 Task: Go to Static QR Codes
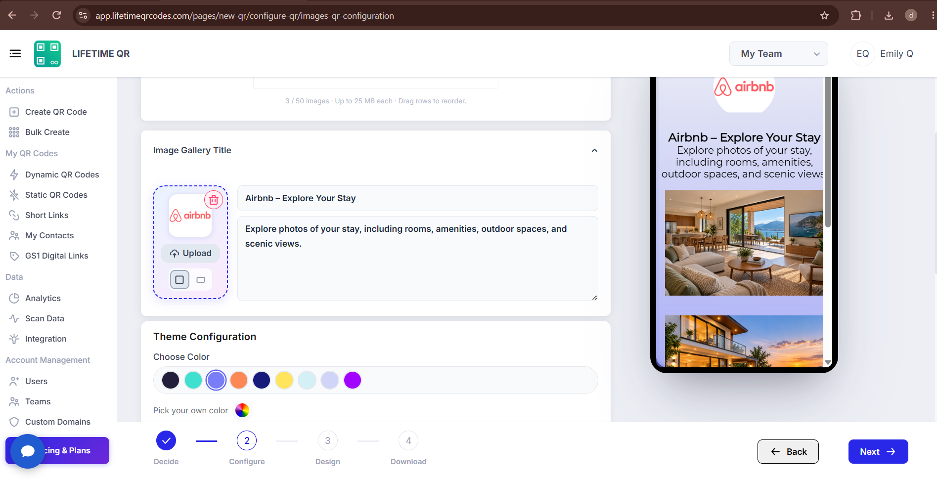(56, 195)
